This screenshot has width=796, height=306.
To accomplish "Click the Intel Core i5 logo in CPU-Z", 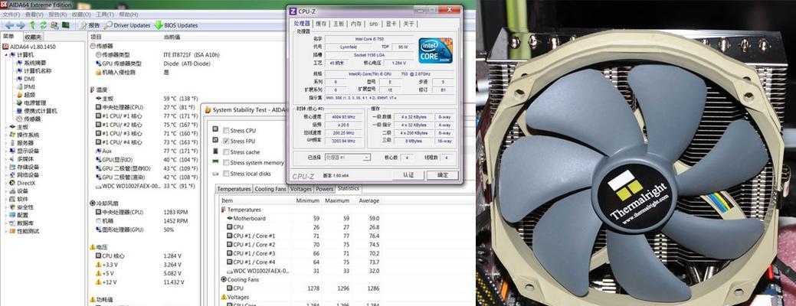I will coord(436,50).
